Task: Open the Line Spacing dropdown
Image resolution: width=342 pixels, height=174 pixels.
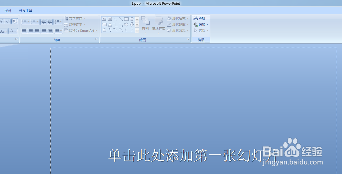Action: coord(58,22)
